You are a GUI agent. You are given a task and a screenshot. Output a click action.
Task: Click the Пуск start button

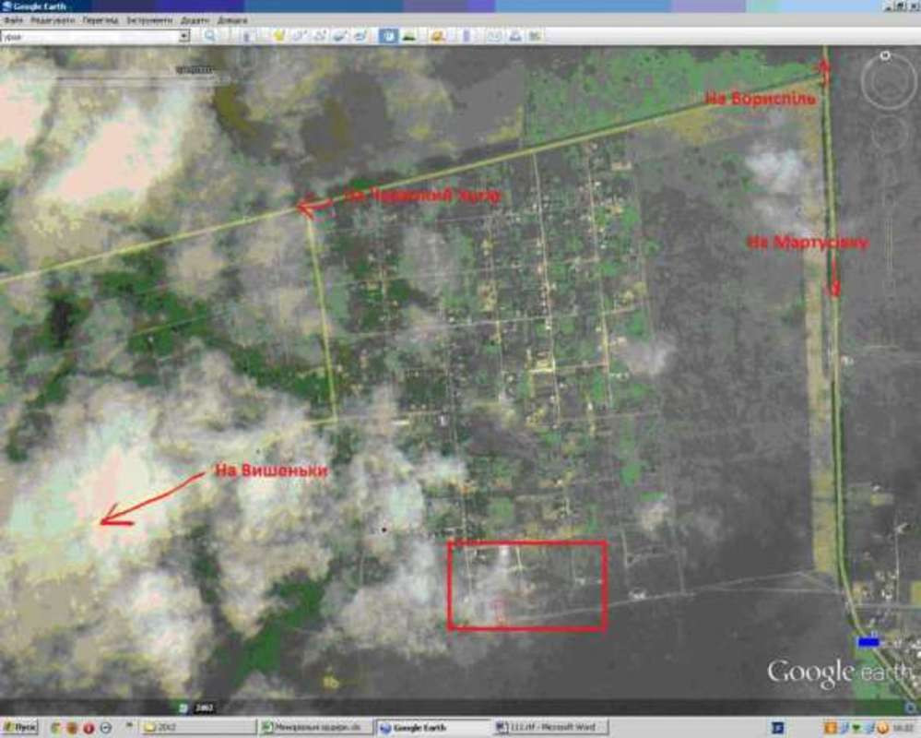point(18,728)
